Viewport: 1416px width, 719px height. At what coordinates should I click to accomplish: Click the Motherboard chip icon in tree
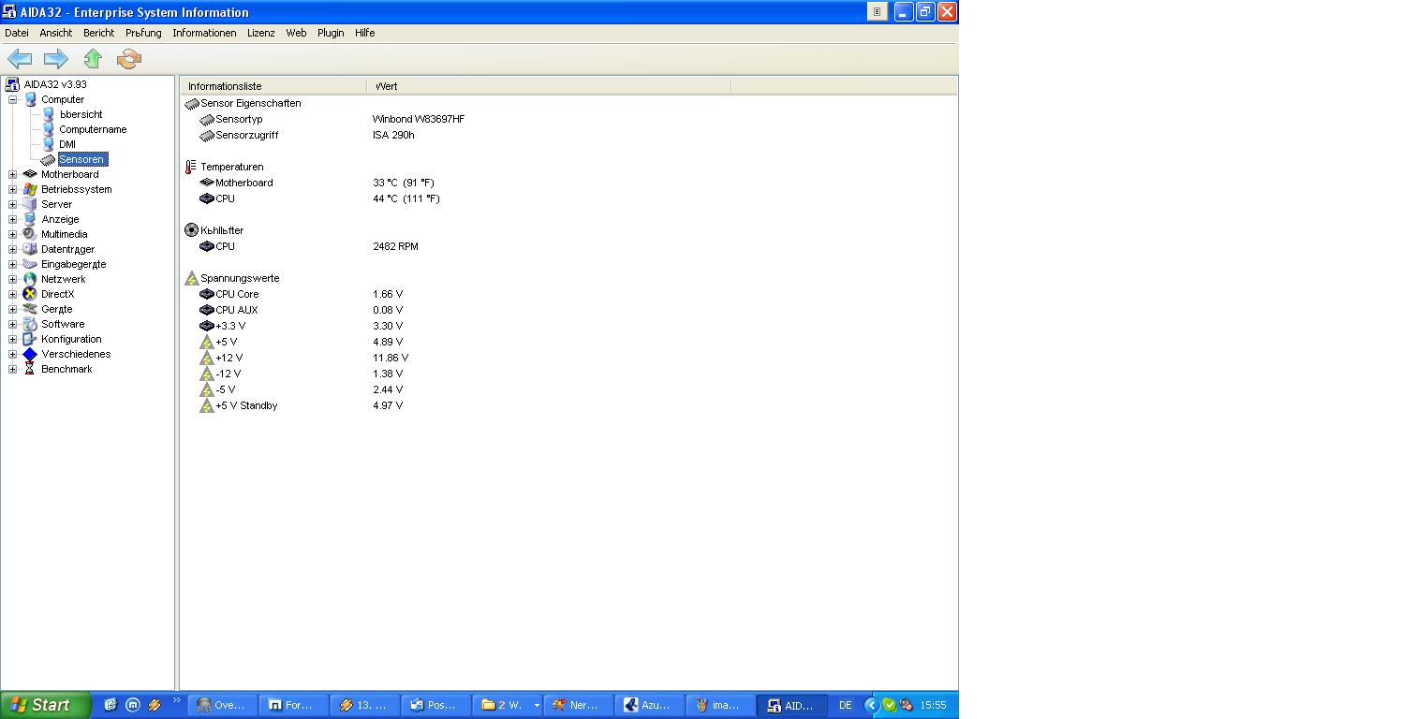pyautogui.click(x=30, y=174)
